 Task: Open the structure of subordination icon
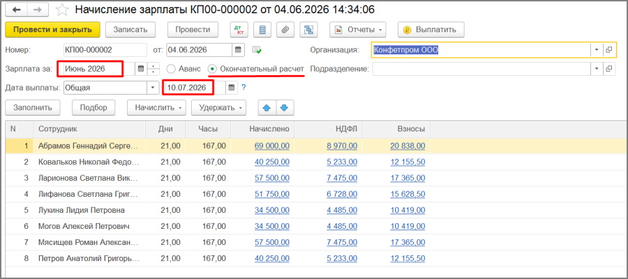click(309, 29)
